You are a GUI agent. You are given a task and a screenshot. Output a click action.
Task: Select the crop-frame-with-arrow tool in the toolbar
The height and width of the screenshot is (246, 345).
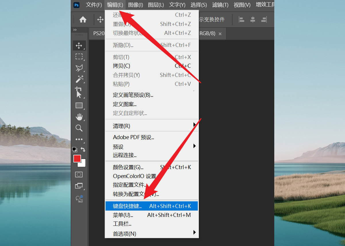[78, 92]
